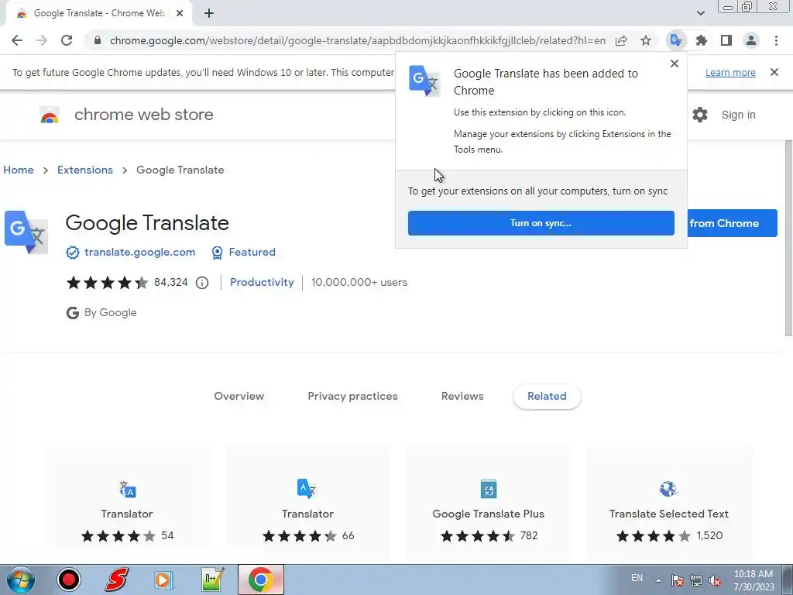Open the Extensions puzzle piece menu

[x=702, y=40]
